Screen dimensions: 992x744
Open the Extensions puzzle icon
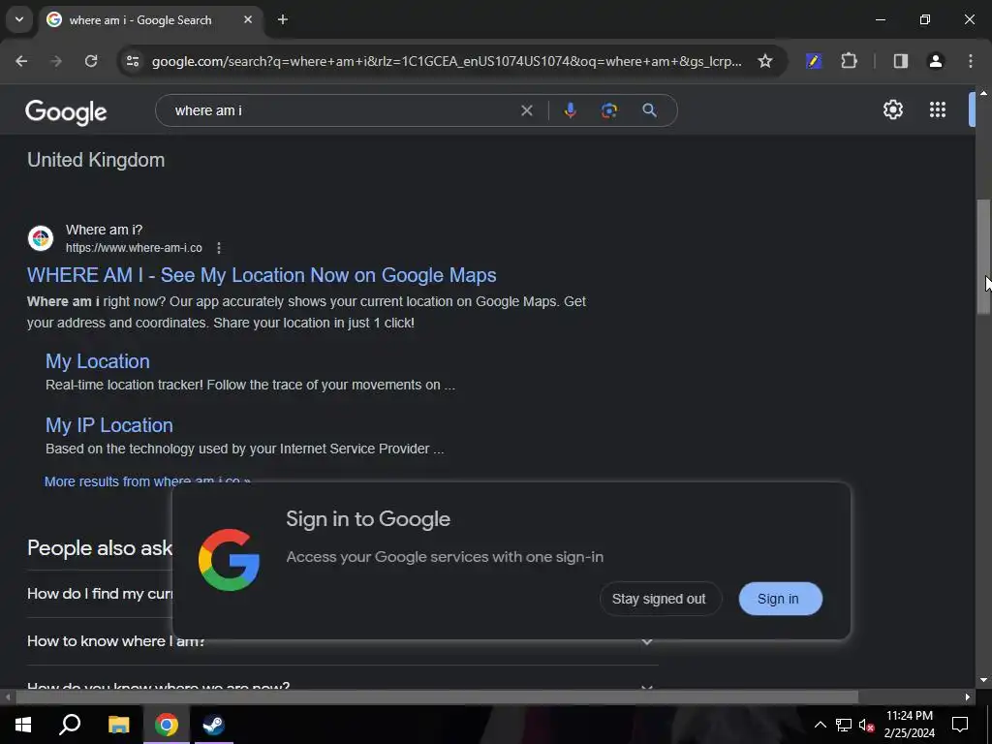[x=849, y=61]
